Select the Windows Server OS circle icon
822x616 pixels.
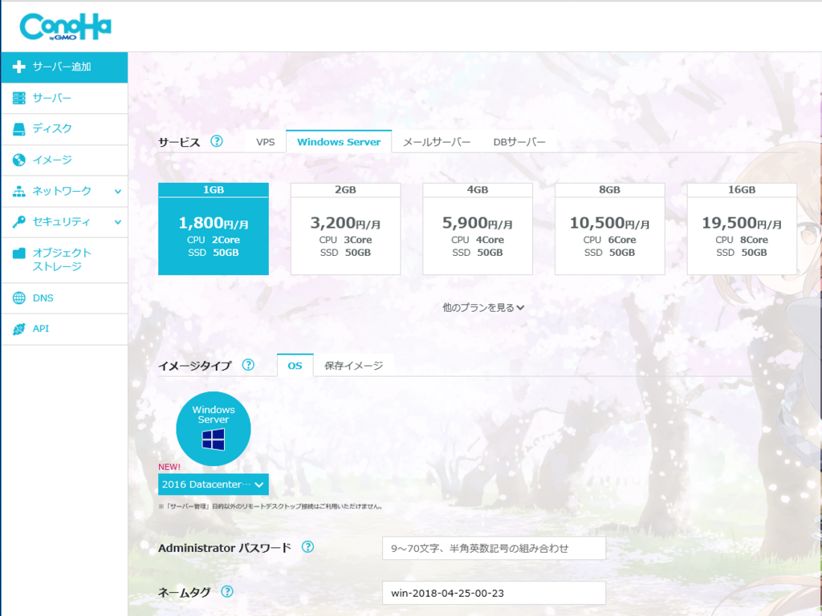coord(214,428)
